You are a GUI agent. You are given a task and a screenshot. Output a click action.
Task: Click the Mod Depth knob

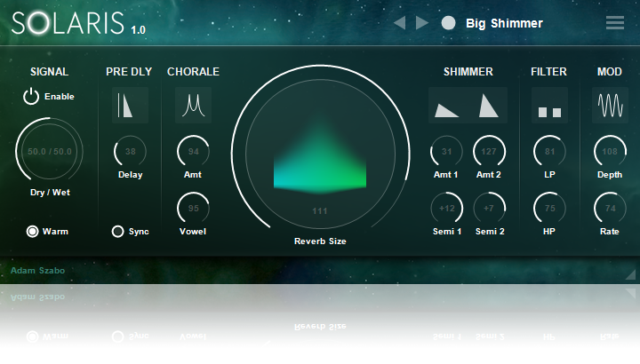[610, 152]
